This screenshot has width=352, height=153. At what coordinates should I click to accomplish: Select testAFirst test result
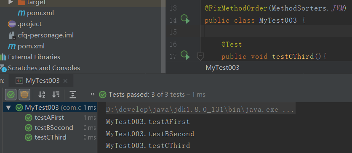(49, 118)
